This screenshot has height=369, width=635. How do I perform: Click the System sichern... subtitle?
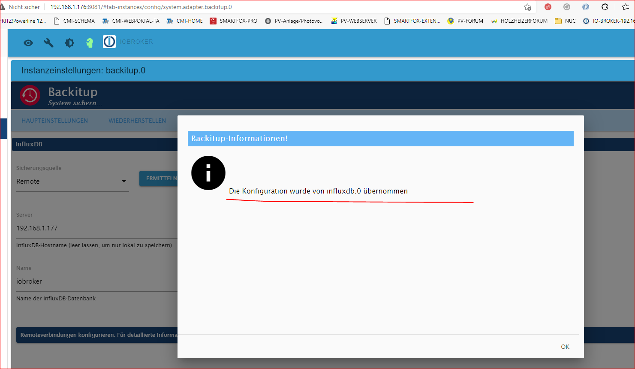tap(75, 103)
